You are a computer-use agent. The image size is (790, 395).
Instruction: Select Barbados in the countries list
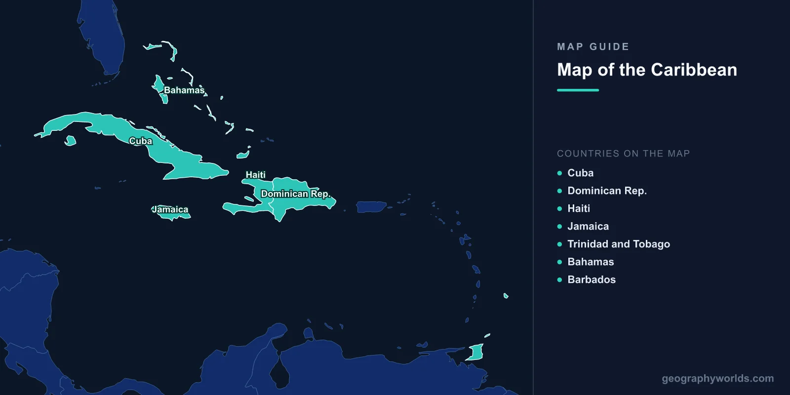coord(592,279)
